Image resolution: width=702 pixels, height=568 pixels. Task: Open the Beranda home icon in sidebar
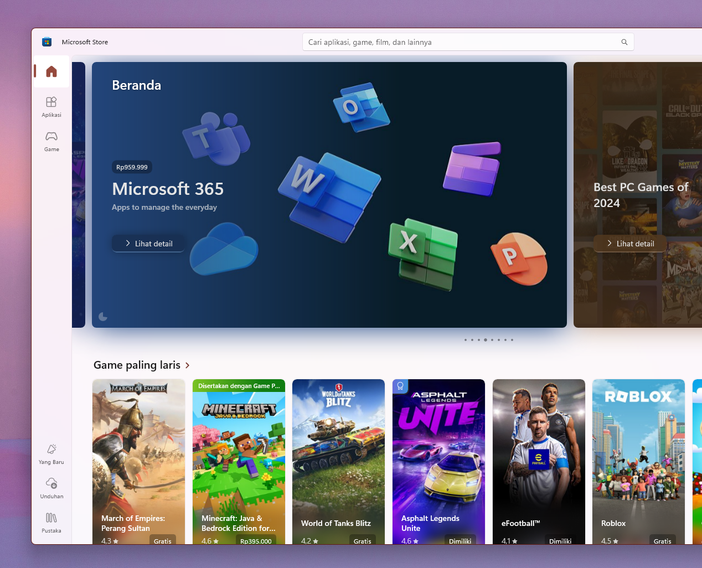pyautogui.click(x=51, y=71)
